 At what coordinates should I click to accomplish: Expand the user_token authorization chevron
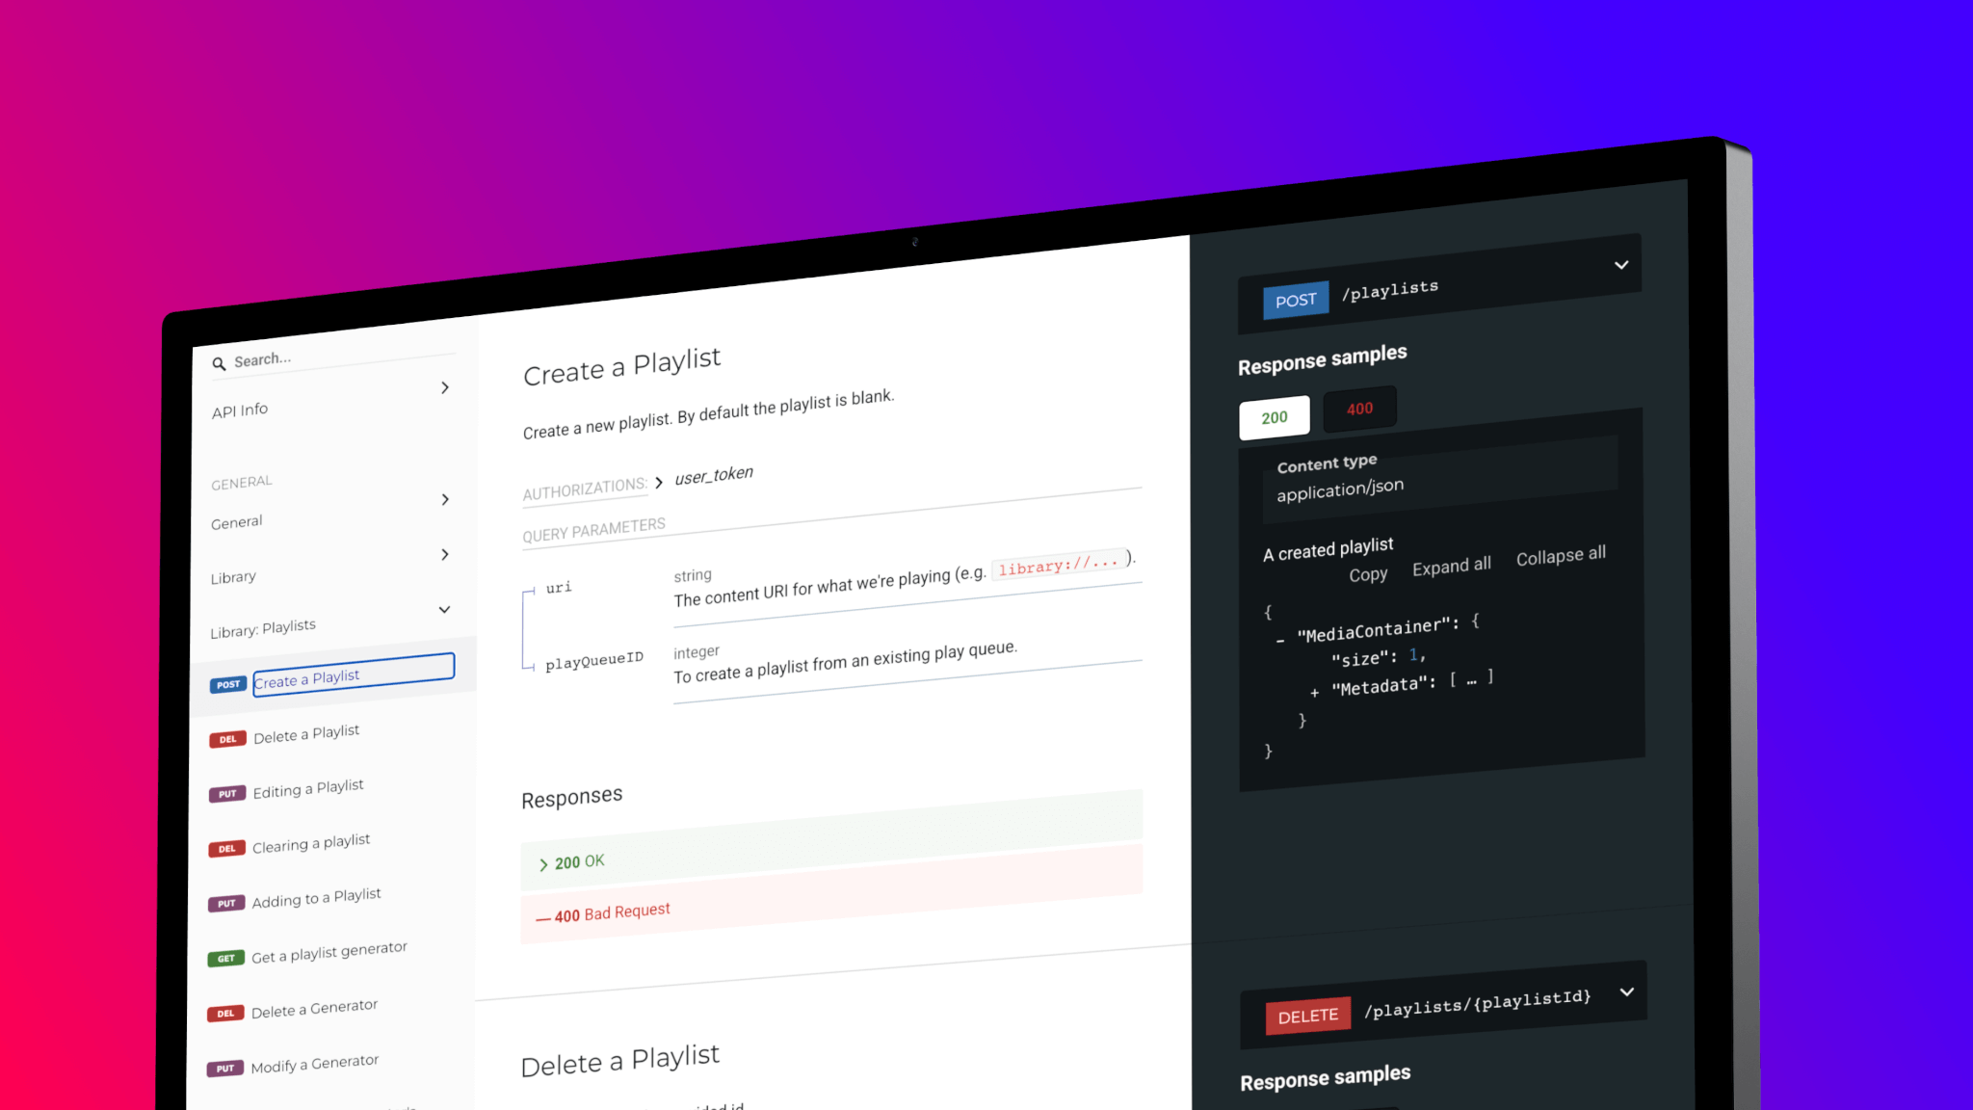[659, 482]
